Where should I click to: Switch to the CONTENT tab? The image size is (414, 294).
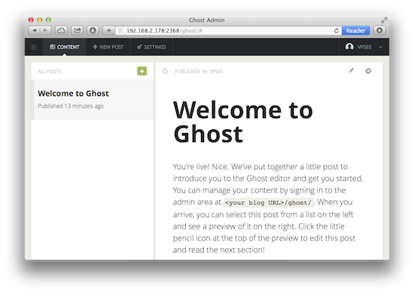(65, 47)
